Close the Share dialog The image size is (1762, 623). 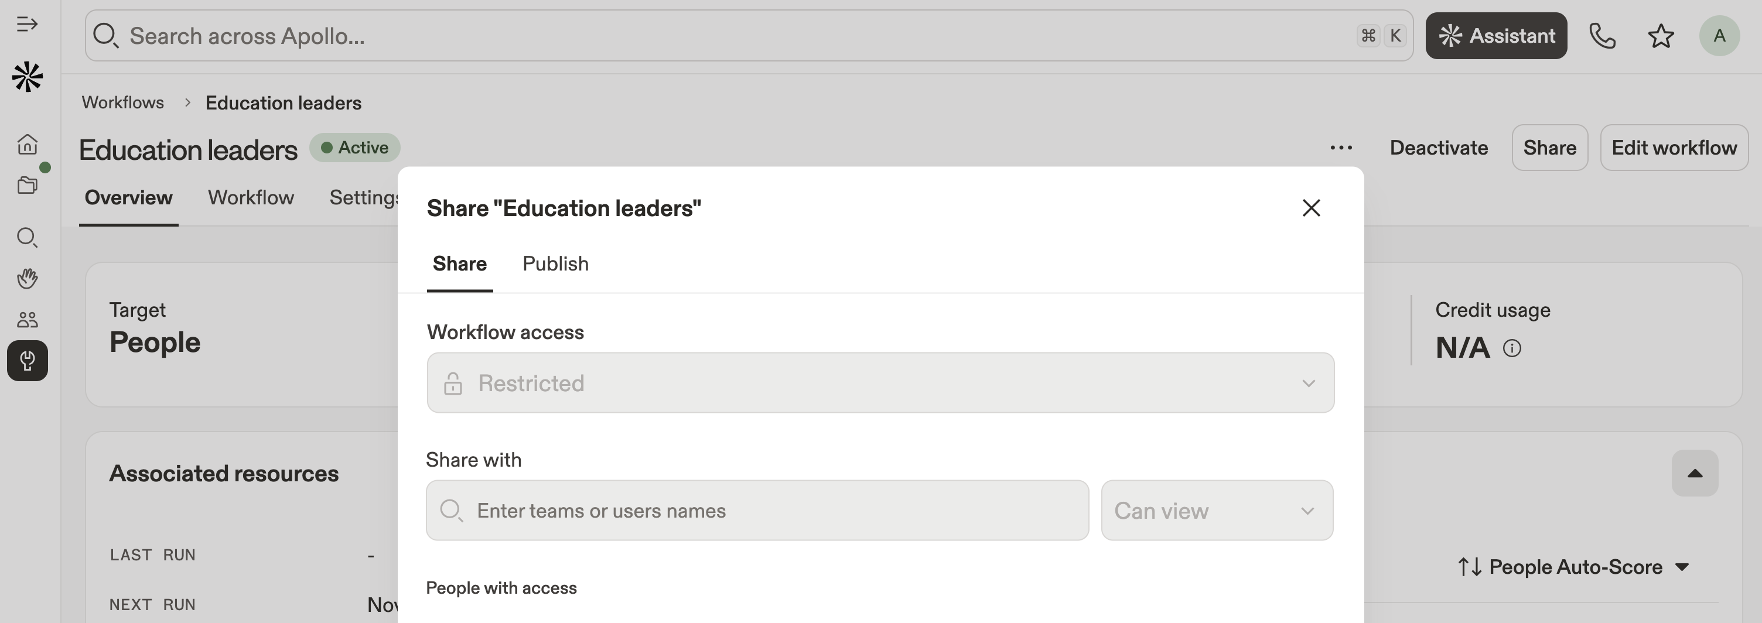pyautogui.click(x=1310, y=208)
